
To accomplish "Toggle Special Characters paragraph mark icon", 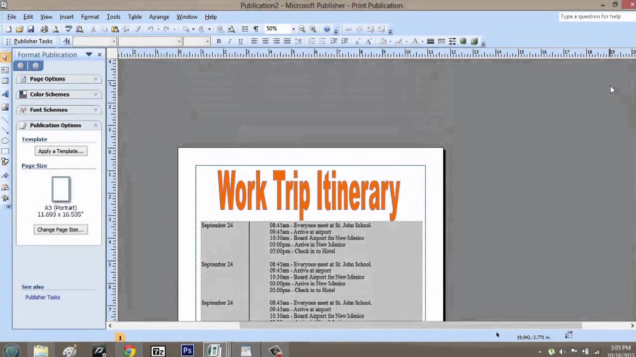I will point(256,29).
